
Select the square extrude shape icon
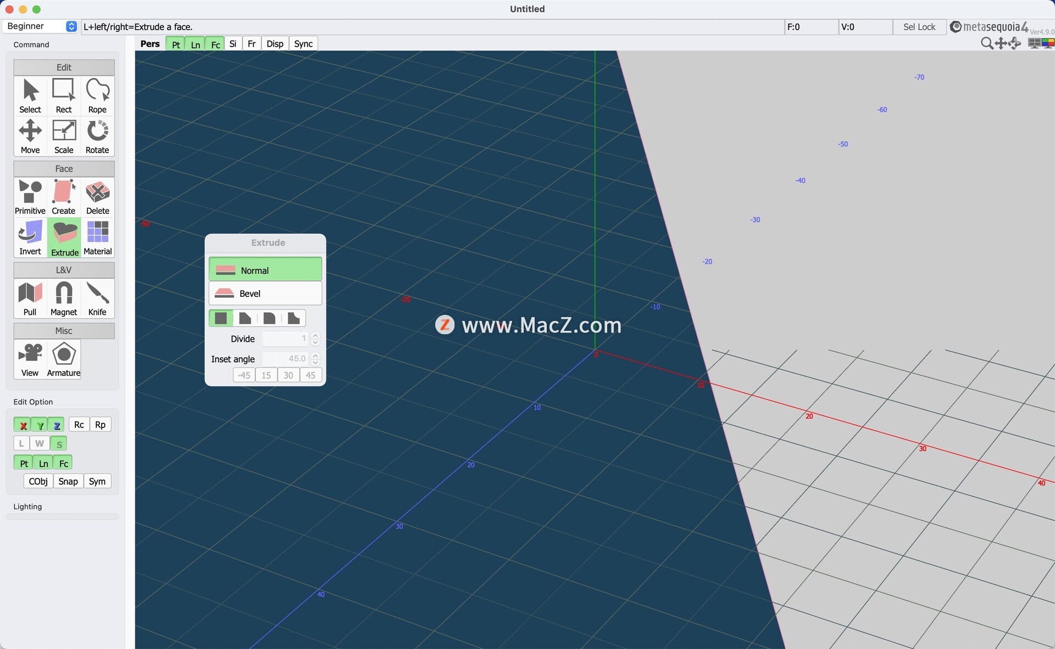click(x=221, y=318)
